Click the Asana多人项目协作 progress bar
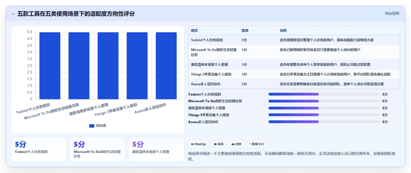Image resolution: width=411 pixels, height=173 pixels. [324, 122]
